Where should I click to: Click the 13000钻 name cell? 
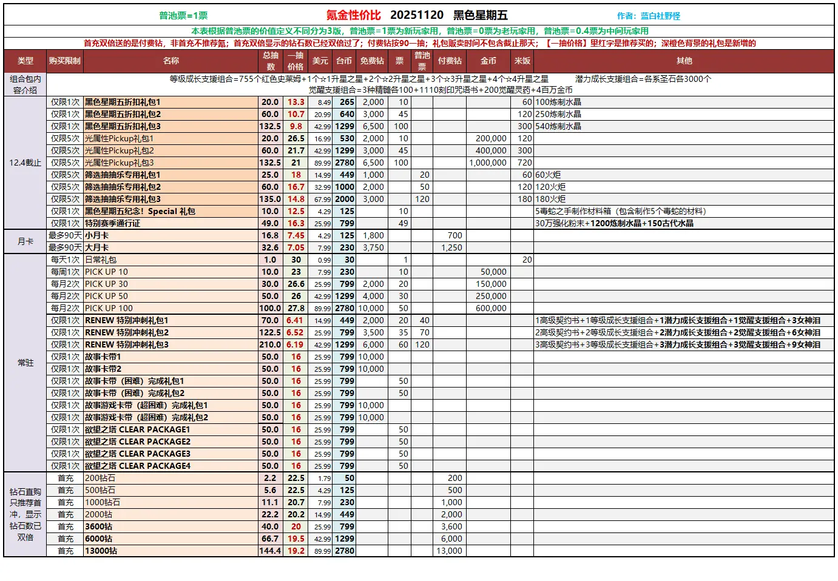(x=101, y=551)
